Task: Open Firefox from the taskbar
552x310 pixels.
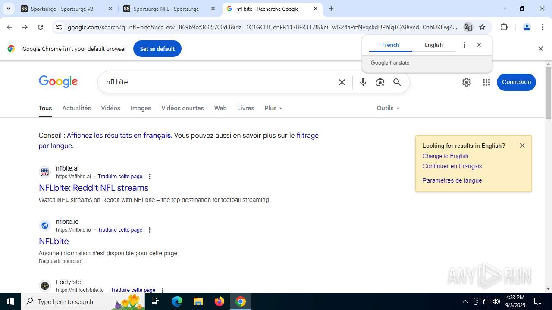Action: [220, 301]
